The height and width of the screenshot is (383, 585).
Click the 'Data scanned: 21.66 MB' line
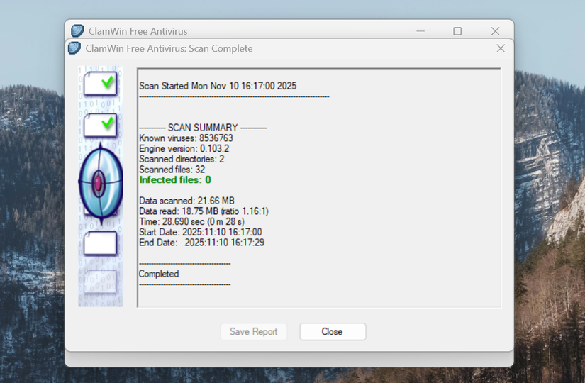tap(187, 201)
